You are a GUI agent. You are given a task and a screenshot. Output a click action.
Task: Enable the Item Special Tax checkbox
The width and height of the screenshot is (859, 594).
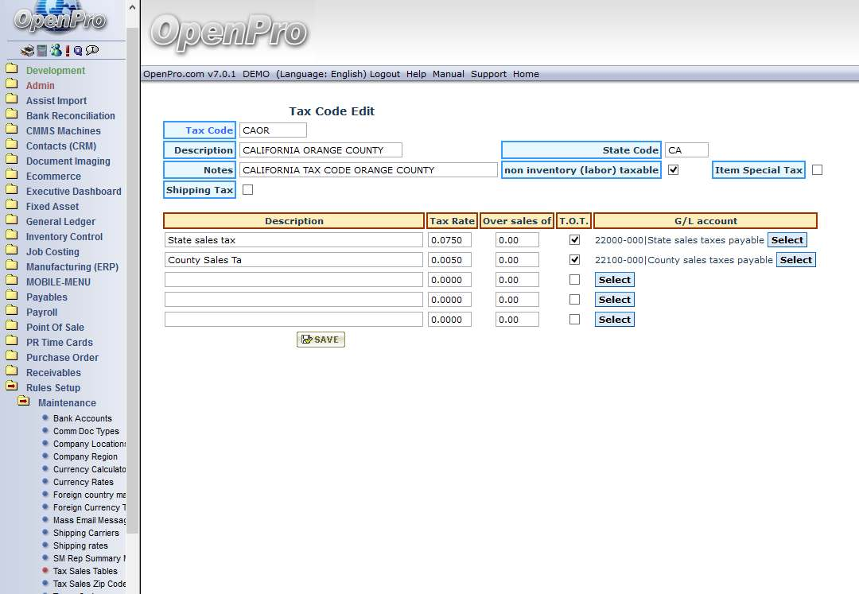coord(817,170)
